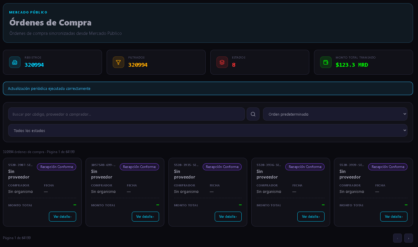418x247 pixels.
Task: Open Ver detalle for order 5520-3935
Action: [228, 217]
